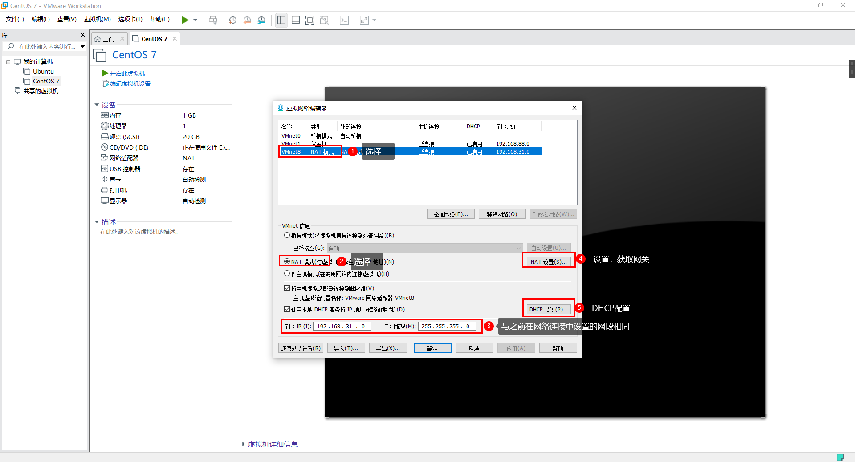This screenshot has width=855, height=462.
Task: Collapse the 描述 section
Action: click(97, 222)
